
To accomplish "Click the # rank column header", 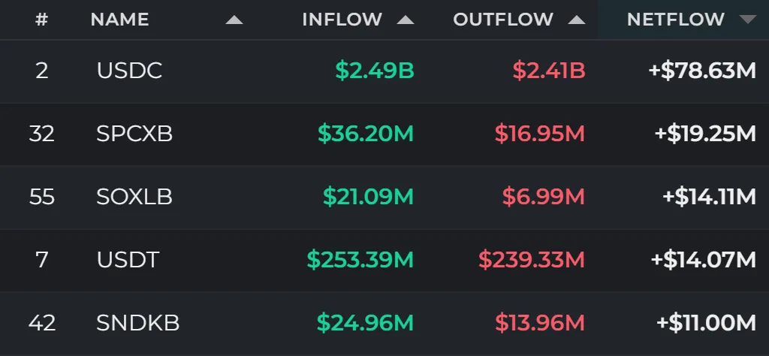I will (x=42, y=20).
